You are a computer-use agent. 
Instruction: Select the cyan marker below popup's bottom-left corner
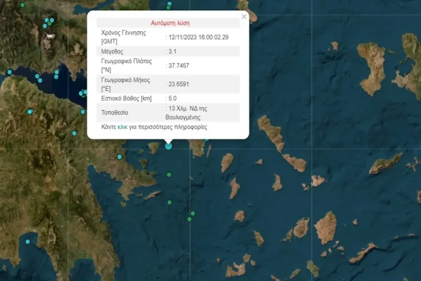click(x=74, y=133)
